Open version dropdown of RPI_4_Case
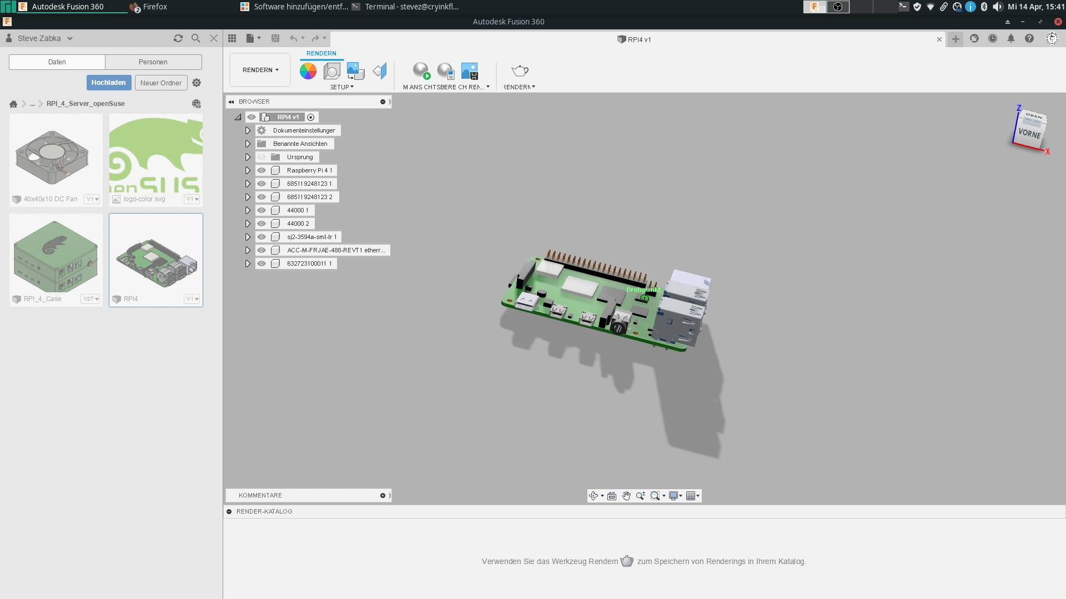1066x599 pixels. pyautogui.click(x=90, y=299)
